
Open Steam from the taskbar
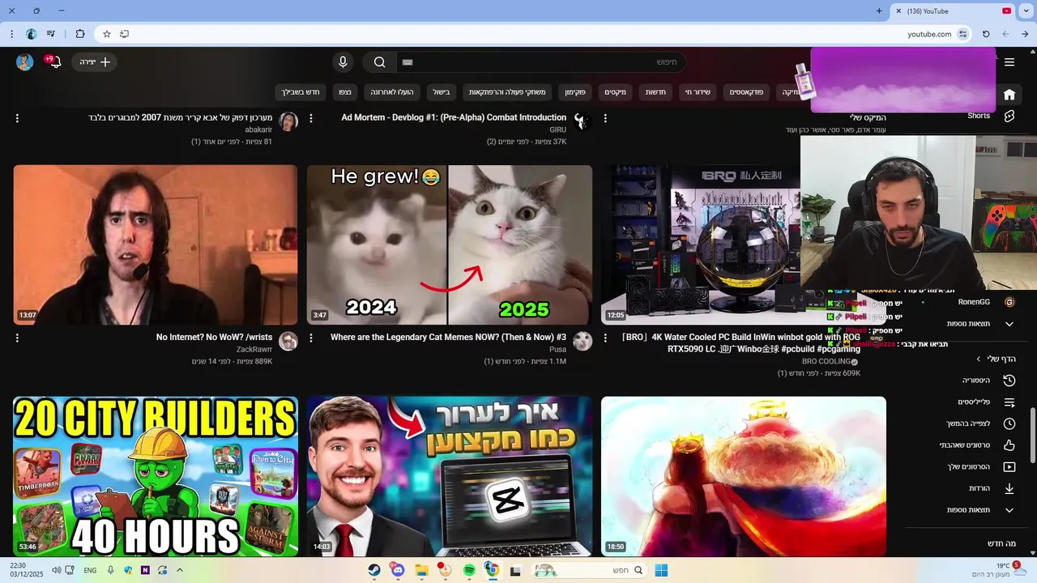tap(373, 570)
